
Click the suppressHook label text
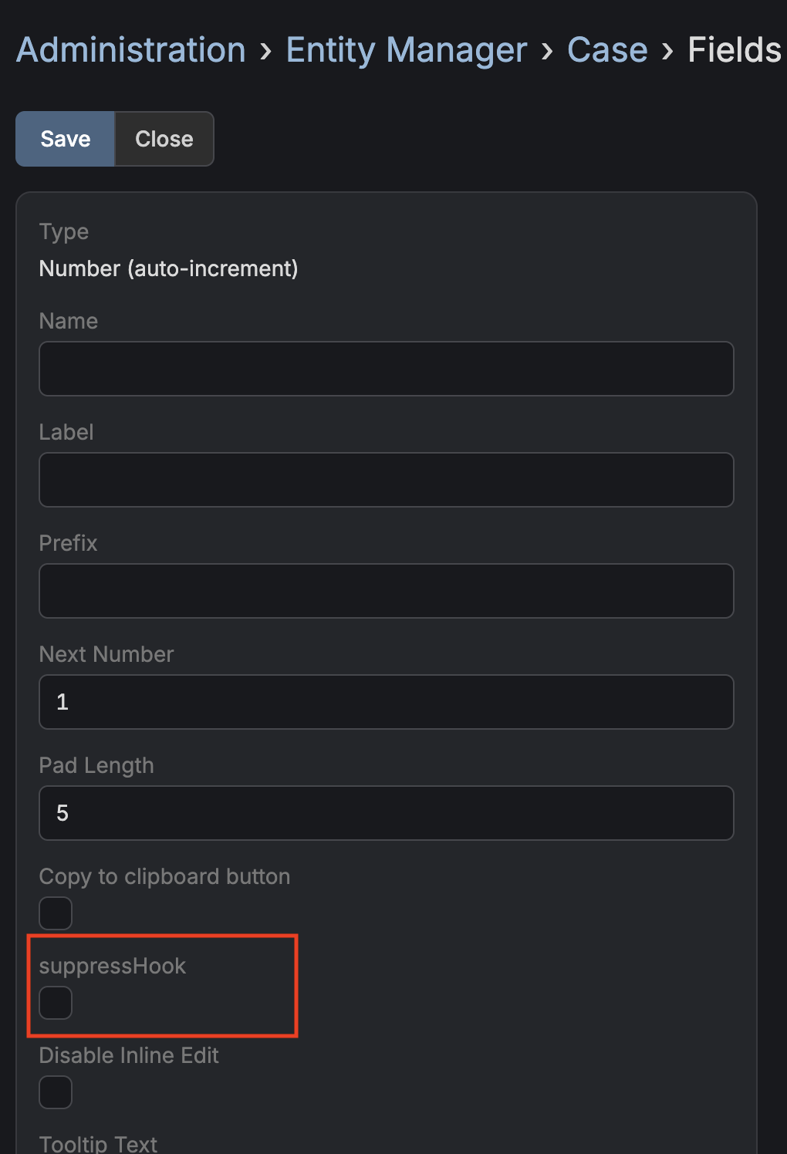click(x=113, y=966)
